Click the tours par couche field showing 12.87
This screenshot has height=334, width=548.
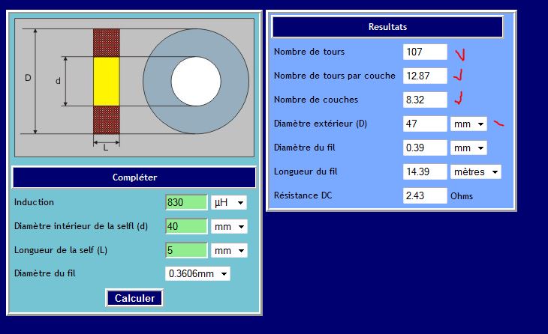[425, 76]
